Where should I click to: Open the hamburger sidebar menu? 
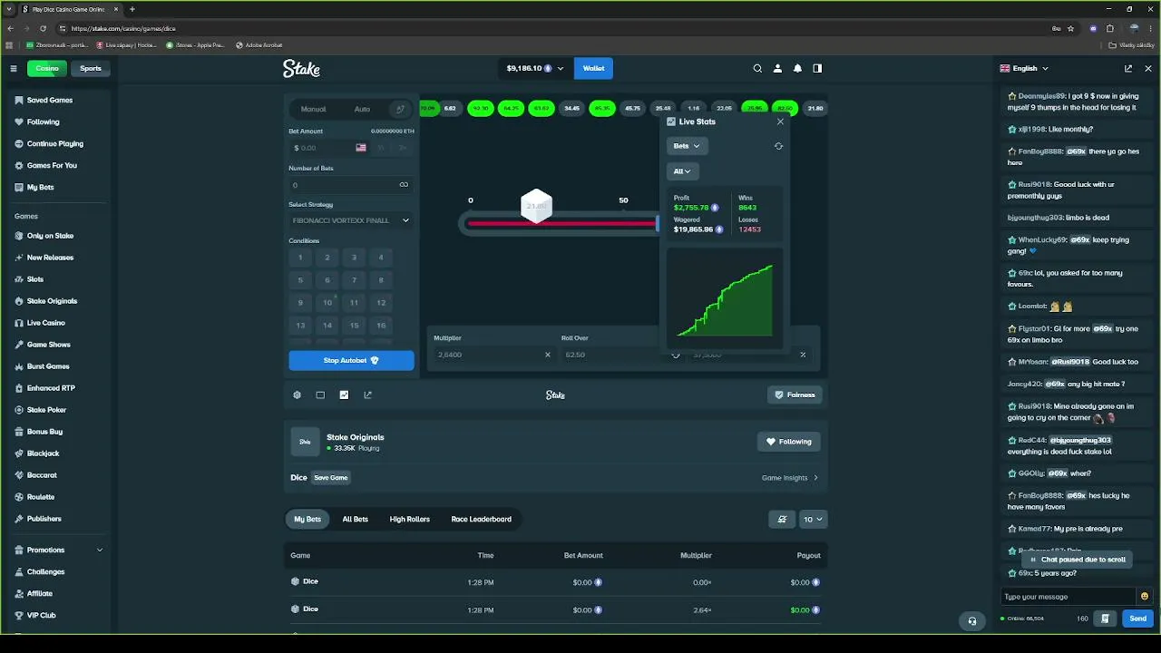tap(14, 68)
